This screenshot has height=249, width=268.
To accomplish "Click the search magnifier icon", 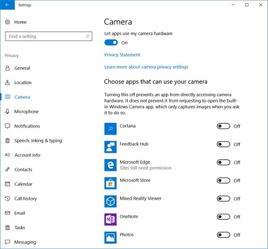I will (88, 36).
